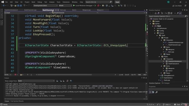Click View Code icon in Solution Explorer

click(175, 13)
